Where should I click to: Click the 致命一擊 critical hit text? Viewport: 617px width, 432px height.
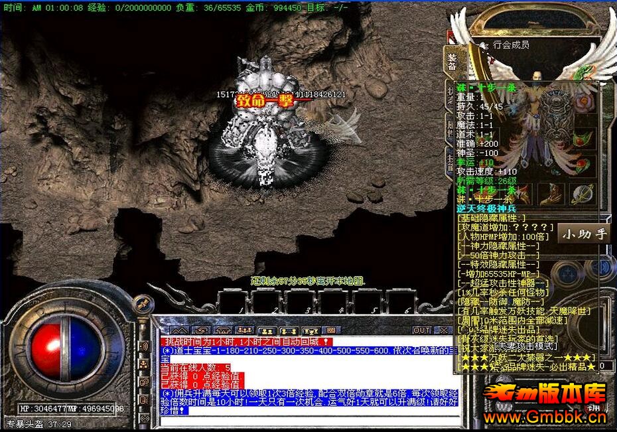265,101
